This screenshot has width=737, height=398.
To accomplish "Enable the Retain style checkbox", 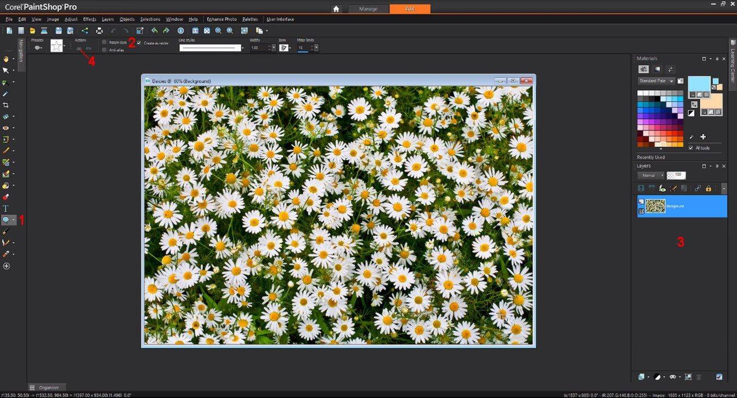I will (x=104, y=42).
